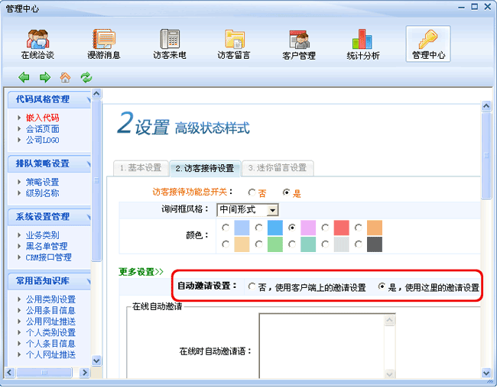497x388 pixels.
Task: Open 个人类别设置 in sidebar
Action: coord(50,332)
